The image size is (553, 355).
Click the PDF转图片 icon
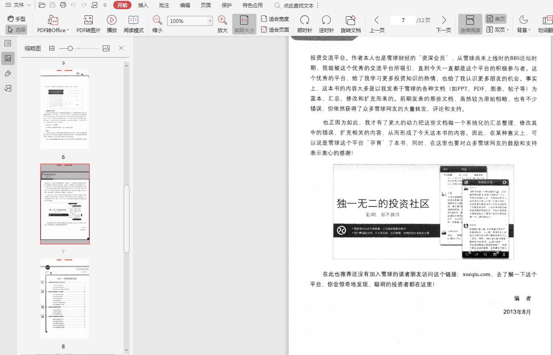88,20
